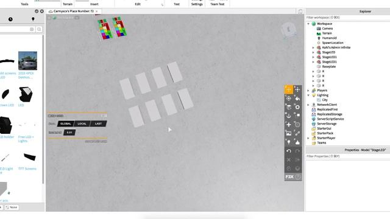Click the F3X logo button
The height and width of the screenshot is (219, 390).
289,177
